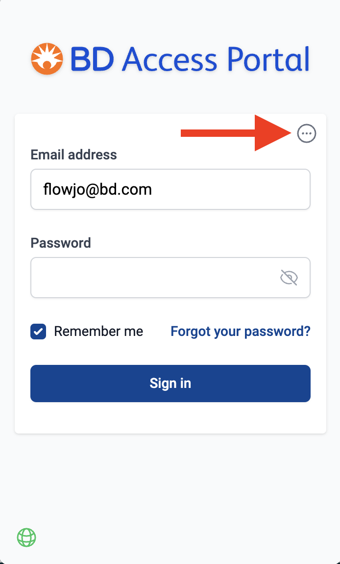The image size is (340, 564).
Task: Click the Remember me label text
Action: click(x=98, y=331)
